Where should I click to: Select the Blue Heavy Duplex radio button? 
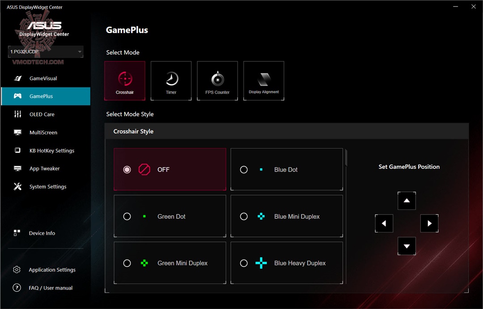[x=244, y=263]
